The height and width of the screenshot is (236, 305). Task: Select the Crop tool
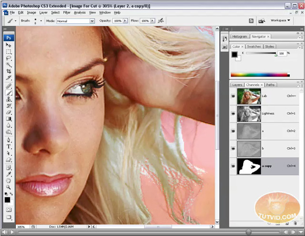pos(9,71)
